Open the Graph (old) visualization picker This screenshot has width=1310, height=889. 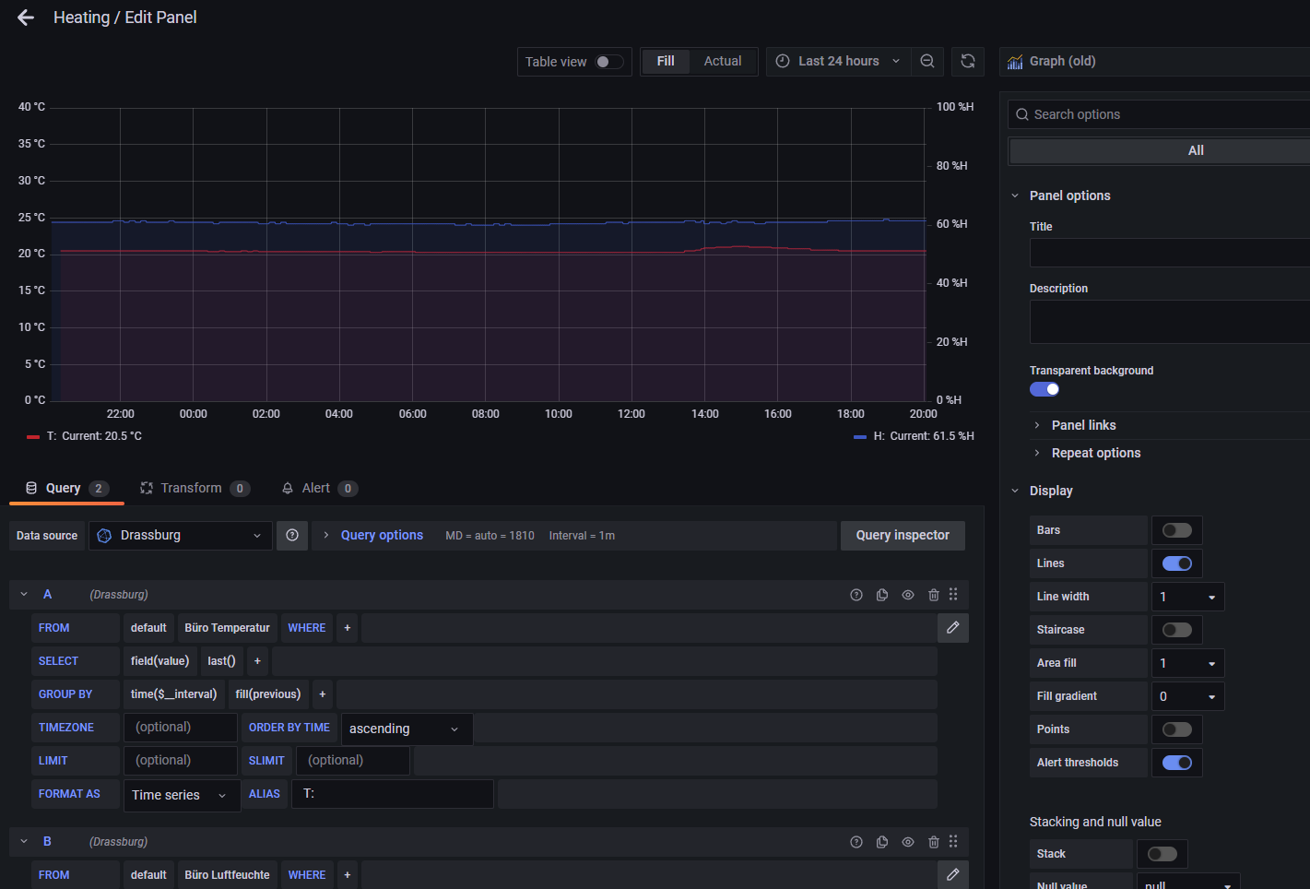(1155, 62)
